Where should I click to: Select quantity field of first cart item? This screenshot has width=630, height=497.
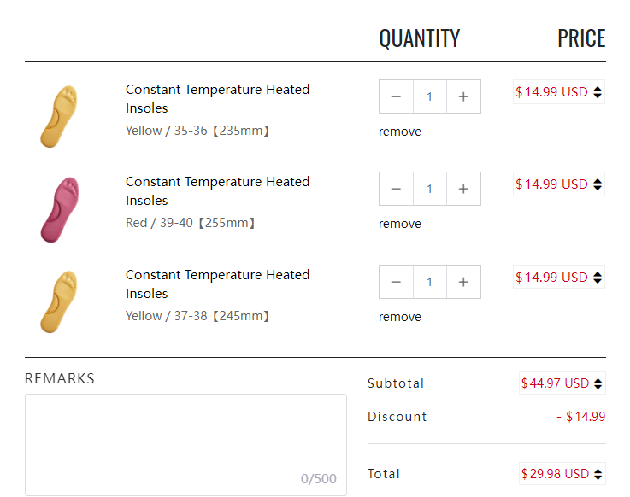[429, 96]
